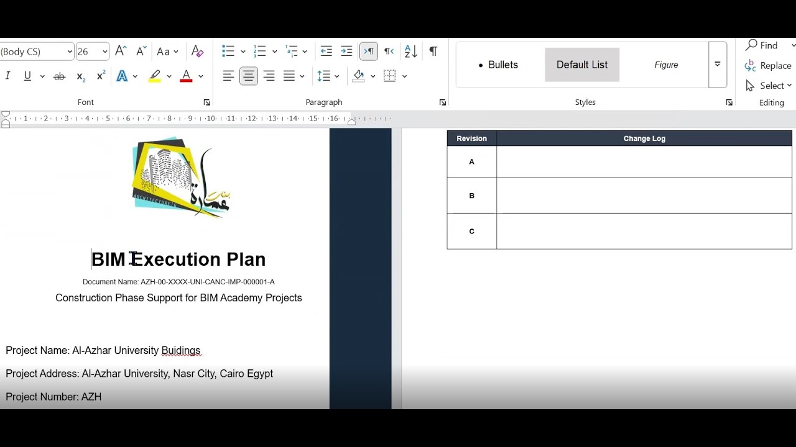Screen dimensions: 796x447
Task: Expand multilevel list dropdown arrow
Action: tap(305, 52)
